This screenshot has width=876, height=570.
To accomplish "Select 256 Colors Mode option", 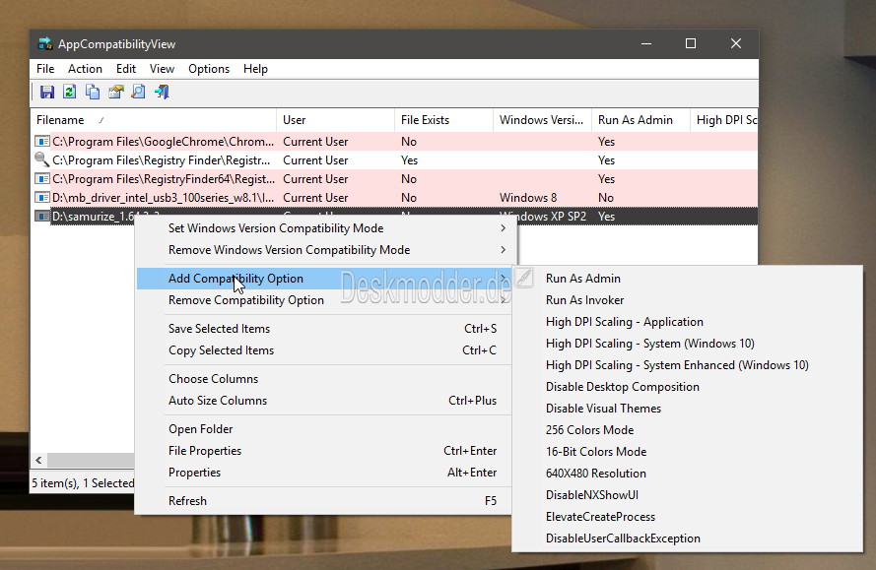I will (687, 430).
